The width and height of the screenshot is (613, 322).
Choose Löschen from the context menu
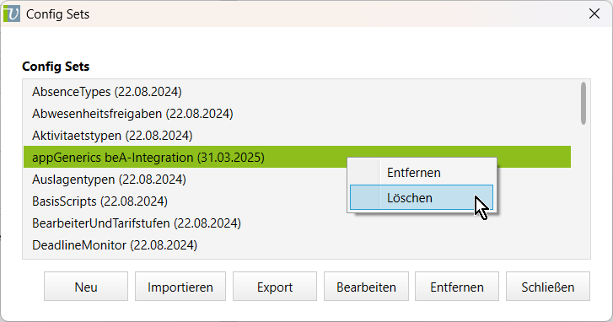pyautogui.click(x=422, y=198)
